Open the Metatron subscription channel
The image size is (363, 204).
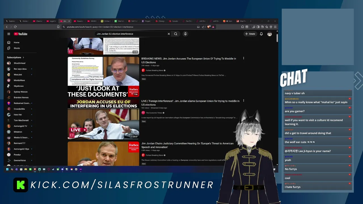19,132
